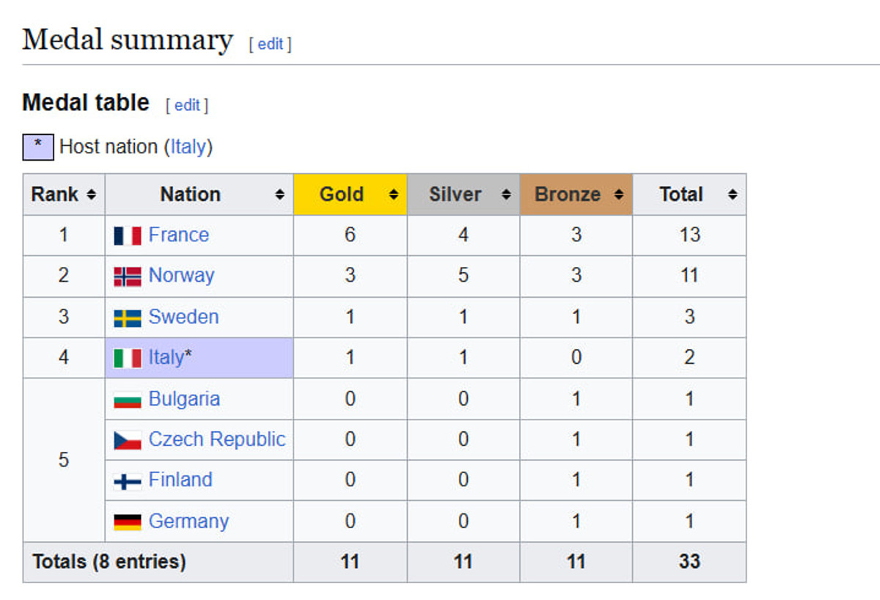
Task: Sort by Total medals column
Action: (x=732, y=195)
